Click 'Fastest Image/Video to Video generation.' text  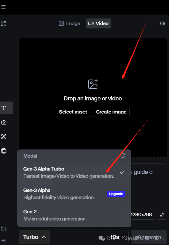69,176
